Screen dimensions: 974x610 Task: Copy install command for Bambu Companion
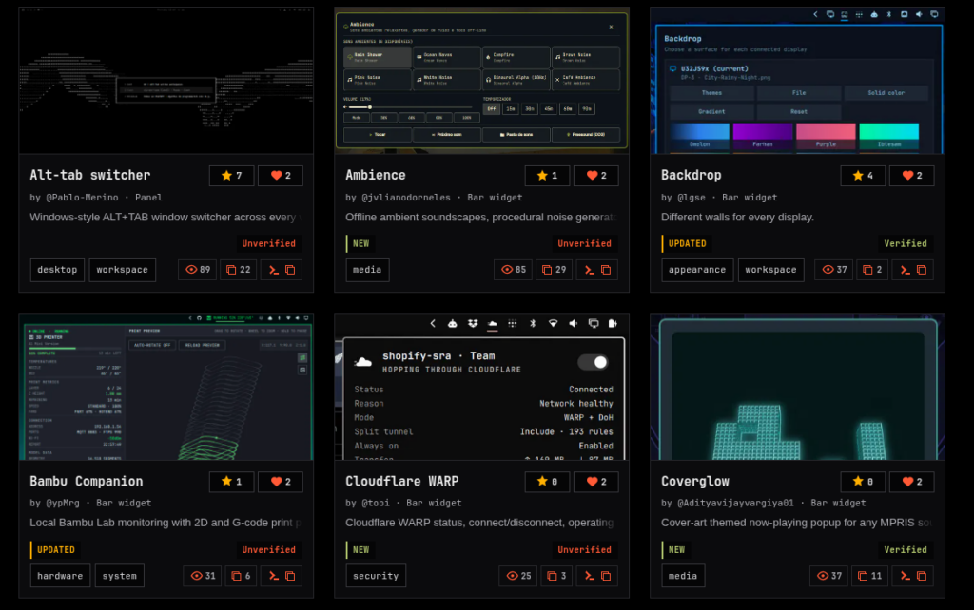click(x=282, y=576)
